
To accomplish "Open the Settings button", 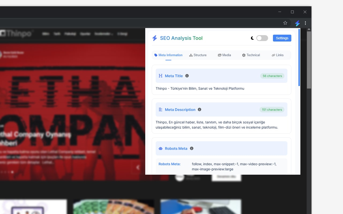I will coord(282,38).
